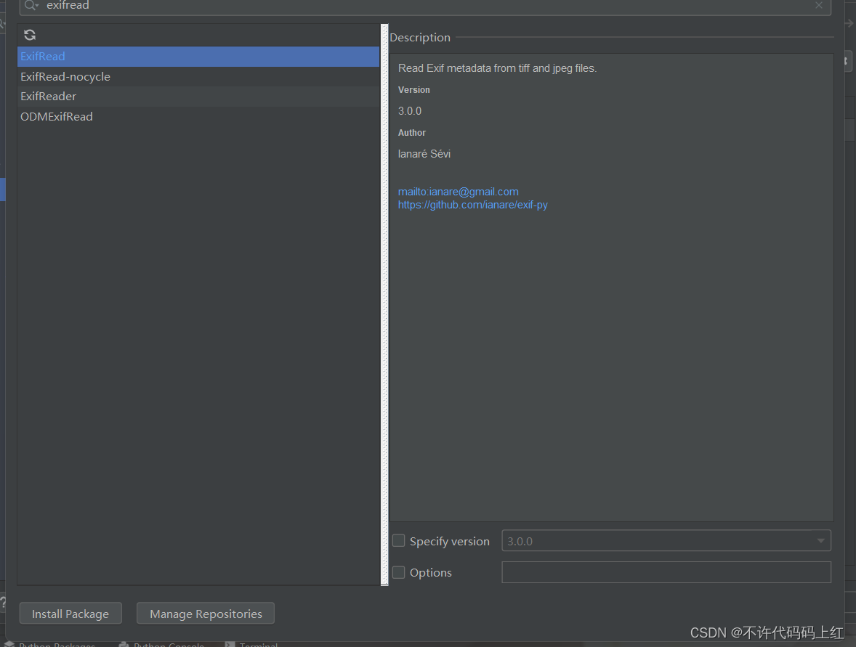Select the ExifRead package
The width and height of the screenshot is (856, 647).
coord(198,57)
